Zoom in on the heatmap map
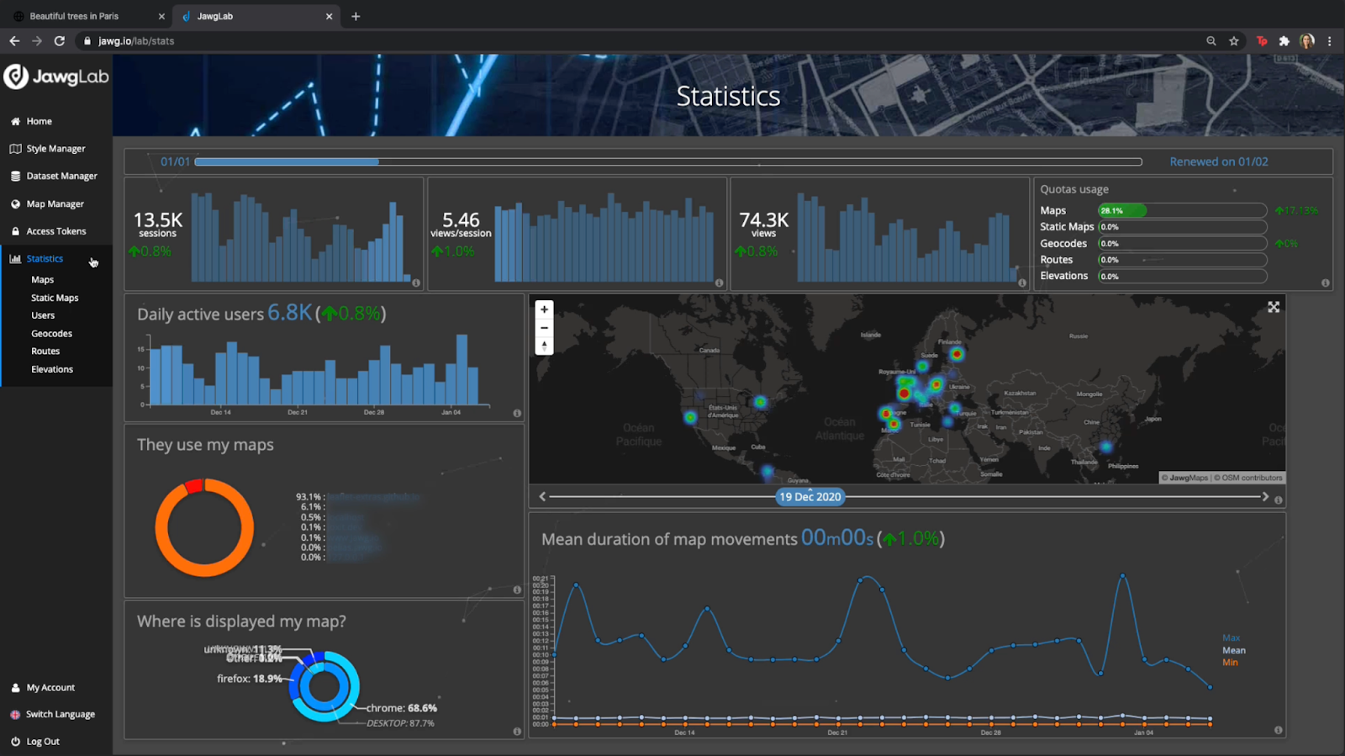Screen dimensions: 1345x756 [544, 309]
